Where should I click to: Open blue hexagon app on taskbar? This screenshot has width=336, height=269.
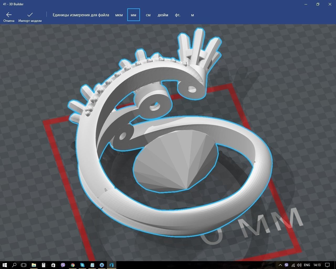[102, 265]
